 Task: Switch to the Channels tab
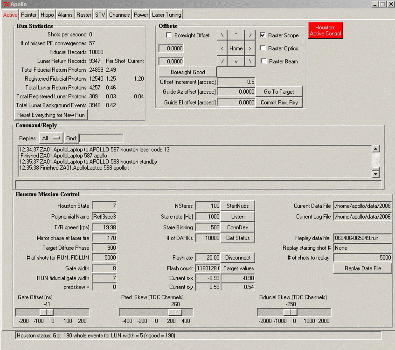click(x=119, y=14)
